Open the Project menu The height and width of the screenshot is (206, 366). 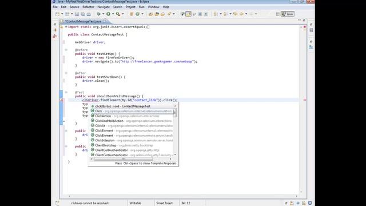(x=130, y=7)
